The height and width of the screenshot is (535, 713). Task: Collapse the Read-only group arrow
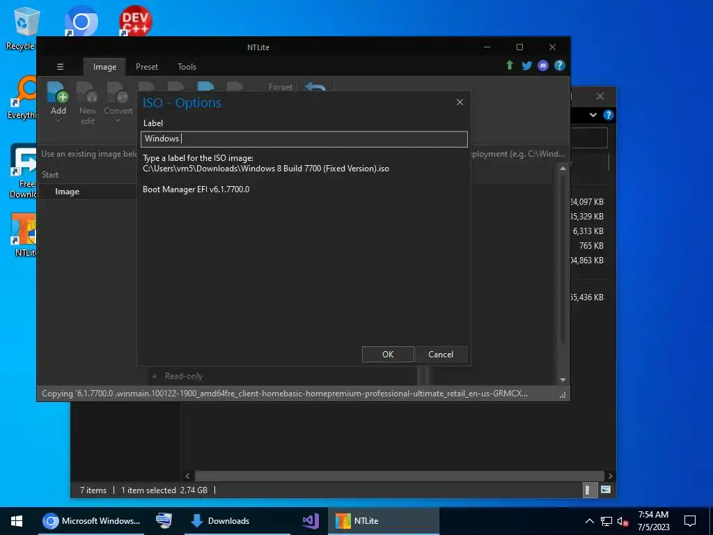155,376
